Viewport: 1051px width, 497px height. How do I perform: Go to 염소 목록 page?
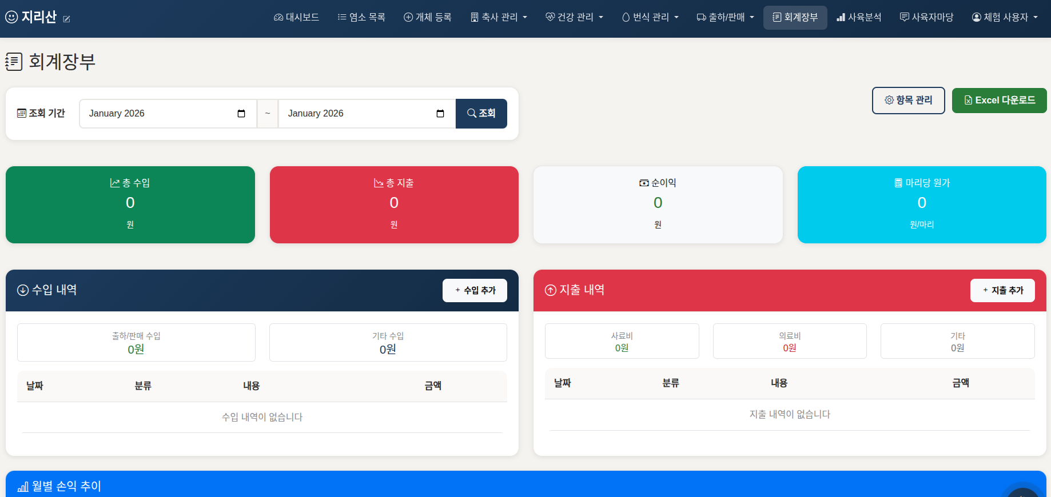point(361,17)
